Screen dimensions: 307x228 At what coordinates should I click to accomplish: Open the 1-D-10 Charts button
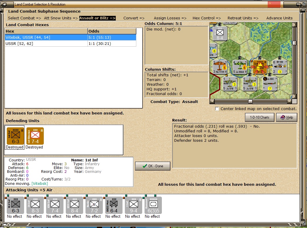[x=260, y=117]
